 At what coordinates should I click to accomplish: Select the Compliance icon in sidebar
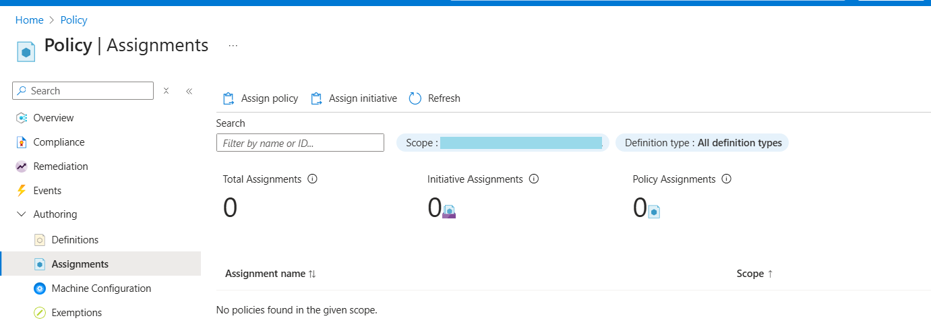[x=22, y=142]
